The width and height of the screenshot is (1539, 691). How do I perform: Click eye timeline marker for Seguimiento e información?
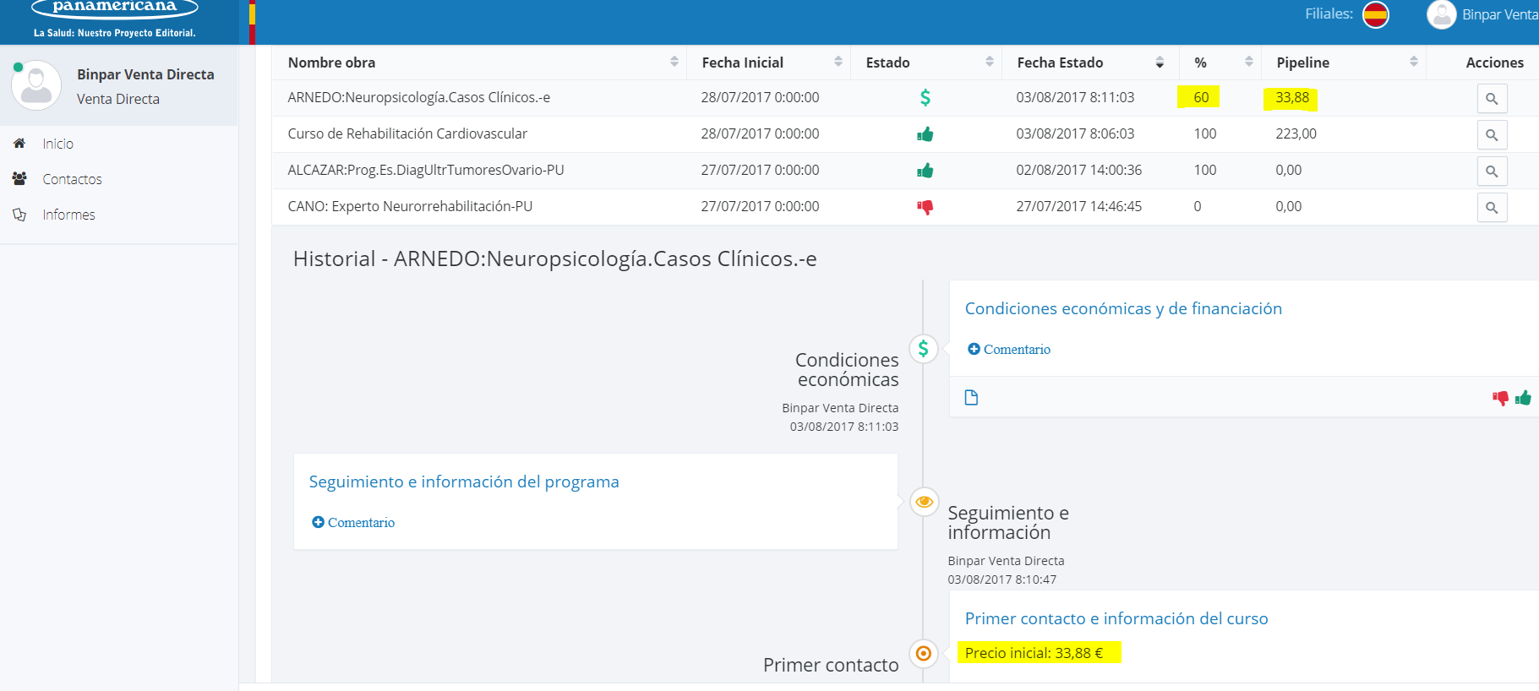click(924, 502)
